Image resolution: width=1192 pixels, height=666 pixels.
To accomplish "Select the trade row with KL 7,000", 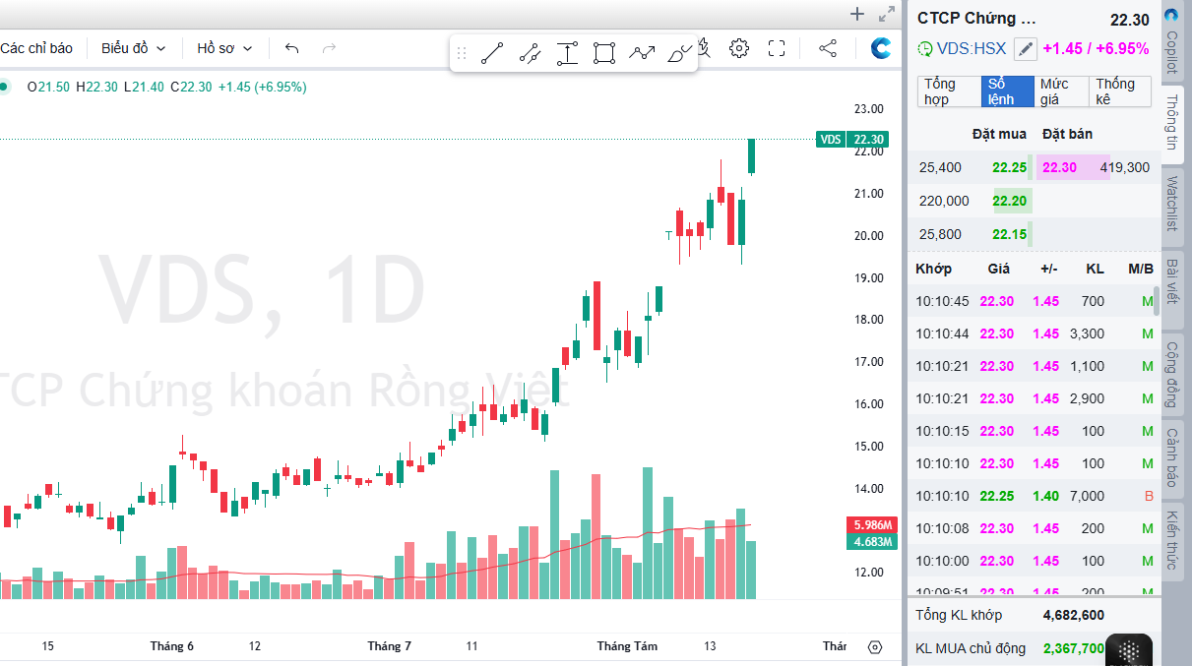I will tap(1035, 496).
